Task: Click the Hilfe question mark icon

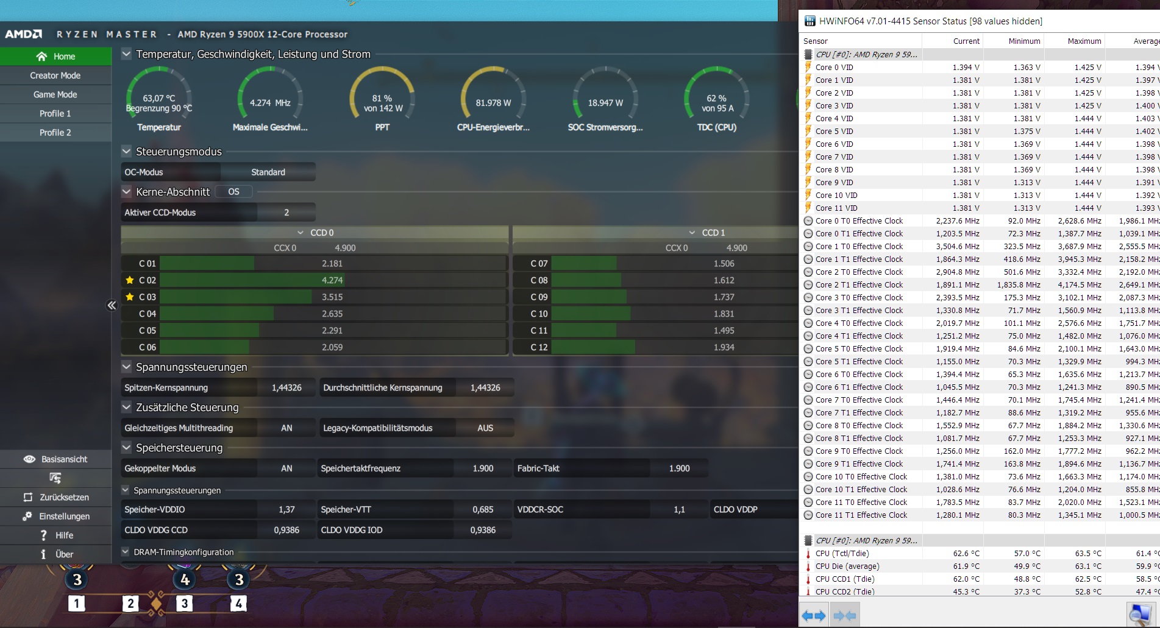Action: [x=43, y=535]
